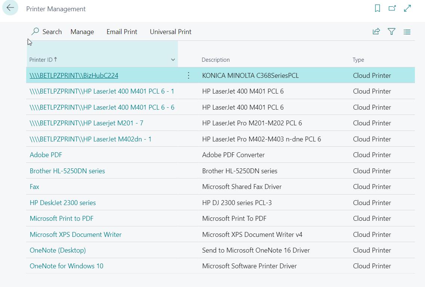Open OneNote (Desktop) printer link
Screen dimensions: 425x287
(58, 250)
